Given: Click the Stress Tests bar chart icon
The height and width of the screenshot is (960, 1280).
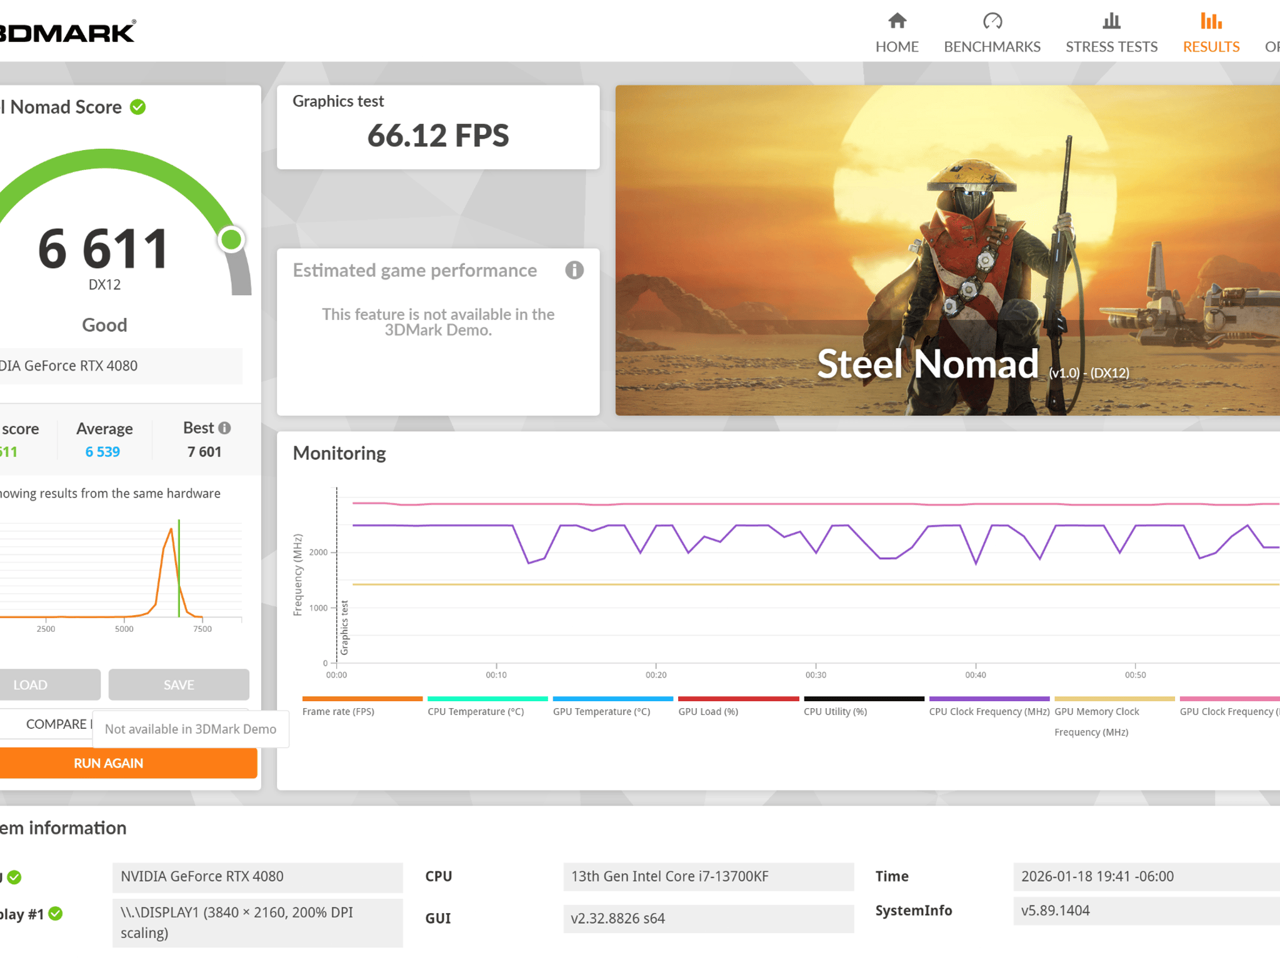Looking at the screenshot, I should (x=1111, y=21).
